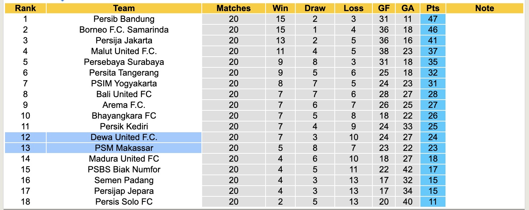Click the Borneo F.C. Samarinda team name
Viewport: 529px width, 210px height.
point(124,30)
